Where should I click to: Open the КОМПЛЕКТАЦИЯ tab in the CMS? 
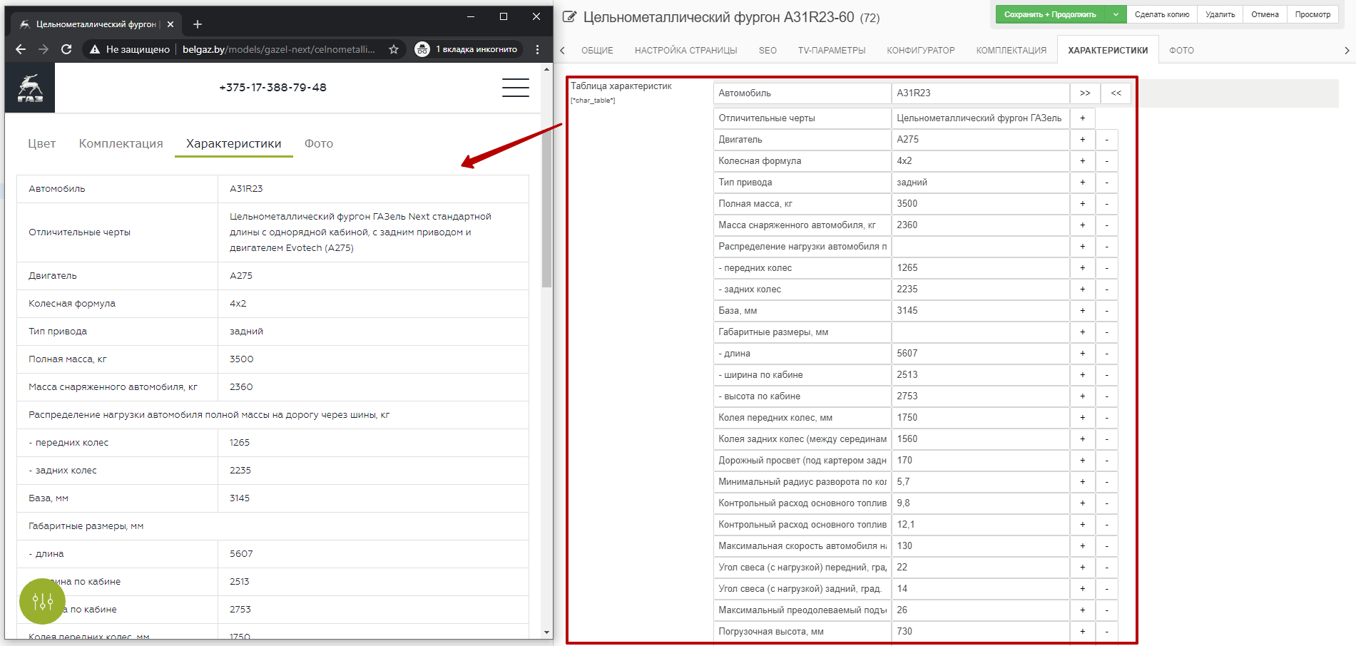pos(1011,51)
